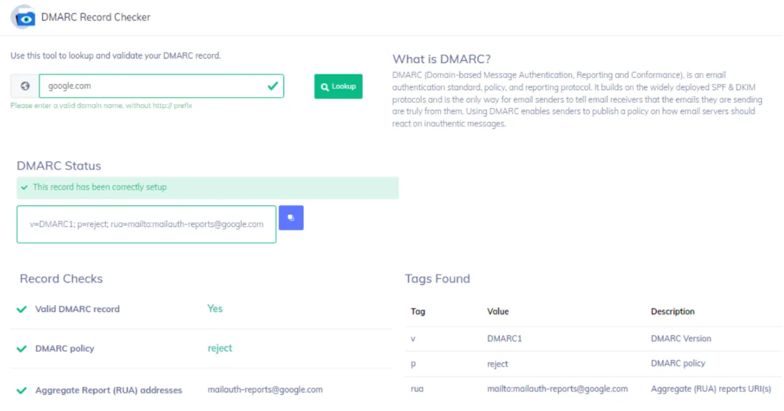Screen dimensions: 784x411
Task: Click the Description column header
Action: coord(673,311)
